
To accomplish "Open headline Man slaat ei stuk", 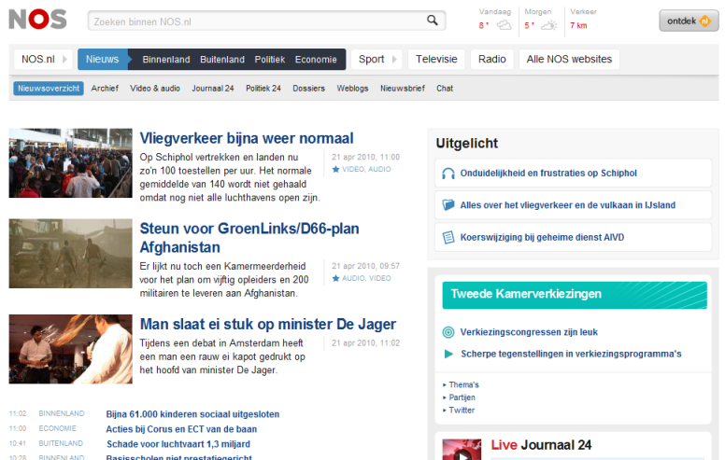I will (268, 324).
